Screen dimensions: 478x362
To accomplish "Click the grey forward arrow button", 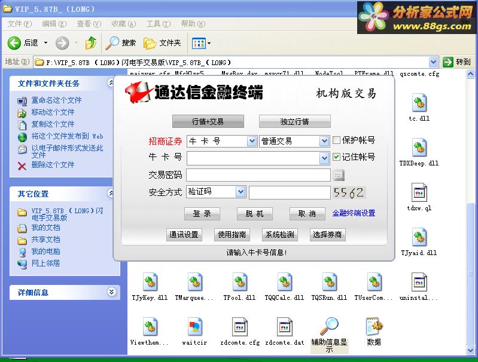I will (x=62, y=43).
